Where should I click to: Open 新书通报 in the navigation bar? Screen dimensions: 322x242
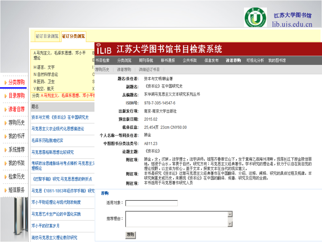click(x=168, y=61)
